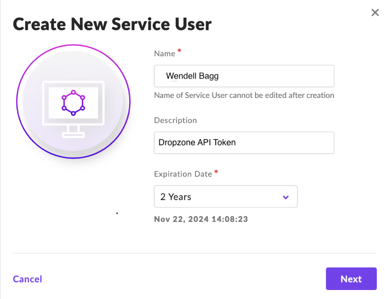Focus the Name field containing Wendell Bagg
385x299 pixels.
244,76
